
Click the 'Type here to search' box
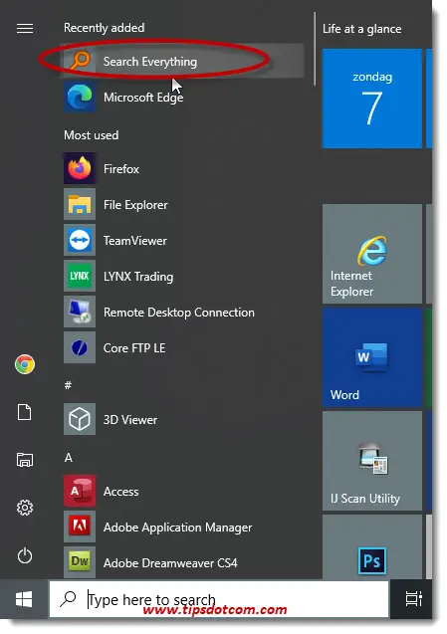click(x=219, y=599)
